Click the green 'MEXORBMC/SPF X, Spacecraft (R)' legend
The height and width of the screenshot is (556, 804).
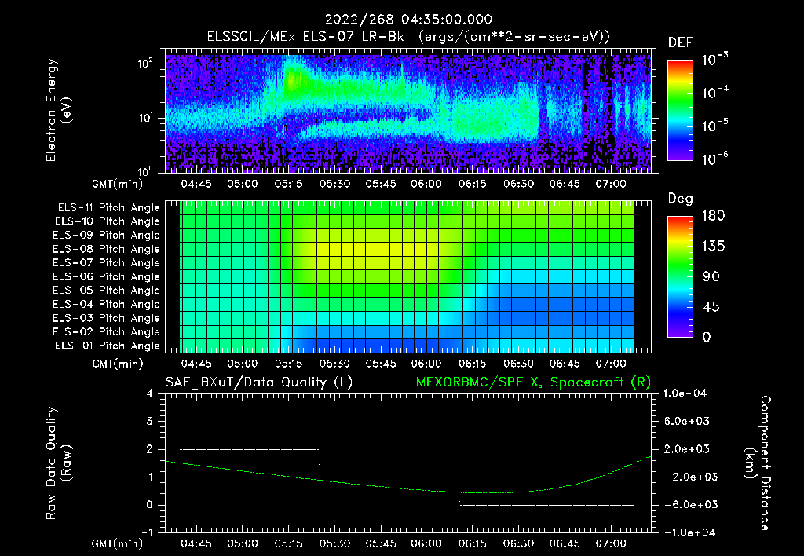point(533,382)
